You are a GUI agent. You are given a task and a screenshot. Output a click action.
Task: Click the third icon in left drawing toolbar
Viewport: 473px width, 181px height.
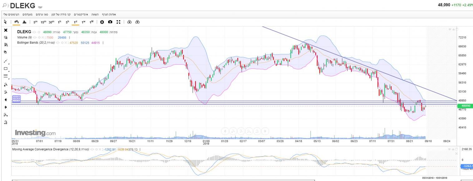pos(5,45)
